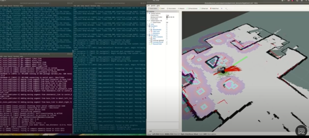
Task: Click the TF display icon
Action: [x=151, y=28]
